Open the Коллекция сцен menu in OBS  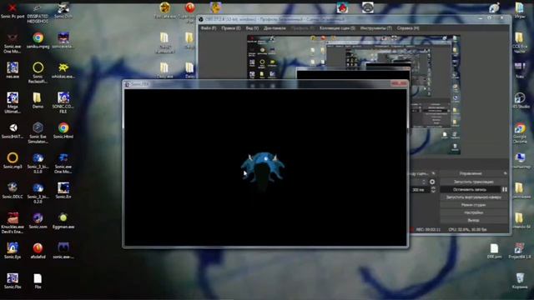337,28
